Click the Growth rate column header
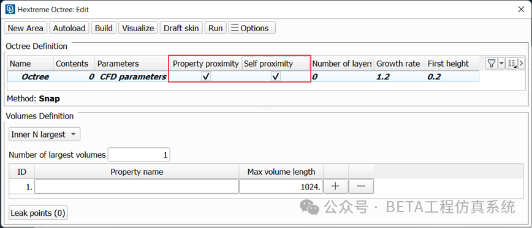The height and width of the screenshot is (228, 532). (x=400, y=64)
